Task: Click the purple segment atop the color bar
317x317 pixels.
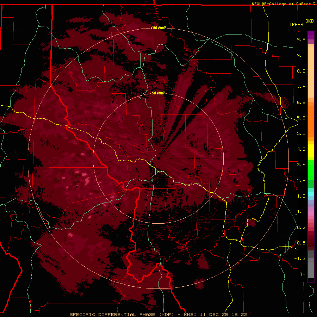Action: [311, 35]
